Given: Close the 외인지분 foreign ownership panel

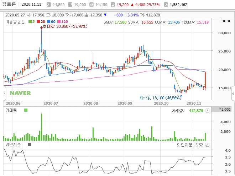Looking at the screenshot, I should click(x=208, y=145).
